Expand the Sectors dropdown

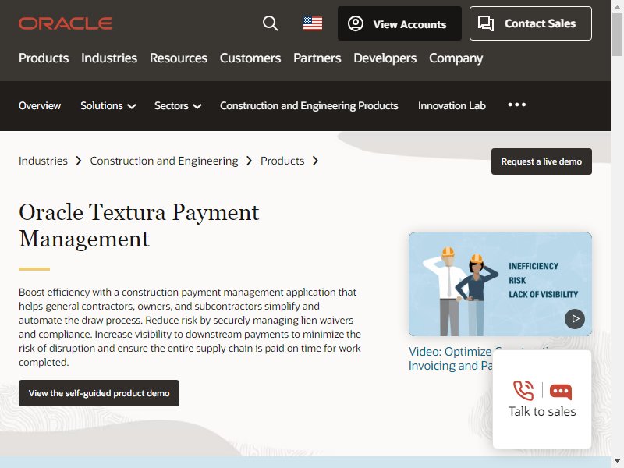click(178, 105)
